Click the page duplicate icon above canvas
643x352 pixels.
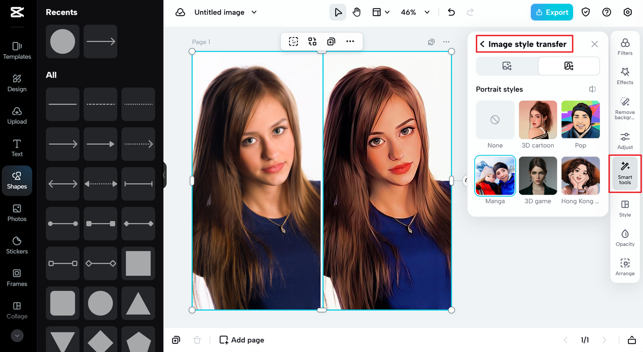(431, 42)
